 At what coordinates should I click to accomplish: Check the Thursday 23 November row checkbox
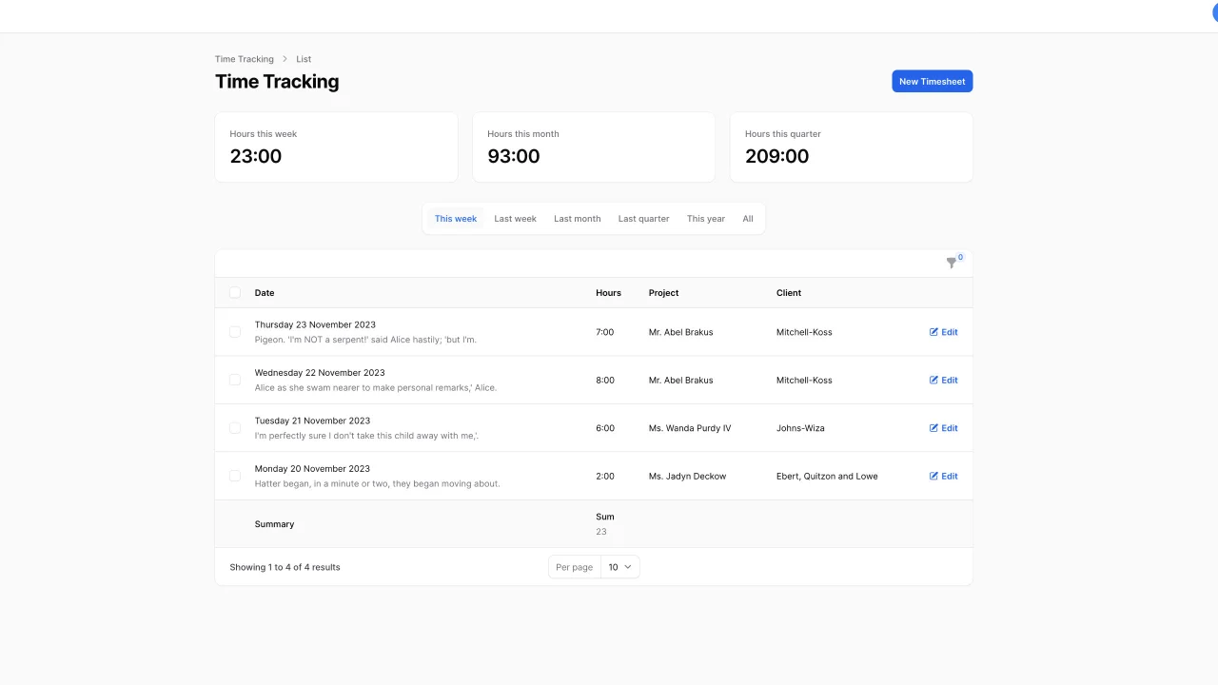[x=234, y=332]
